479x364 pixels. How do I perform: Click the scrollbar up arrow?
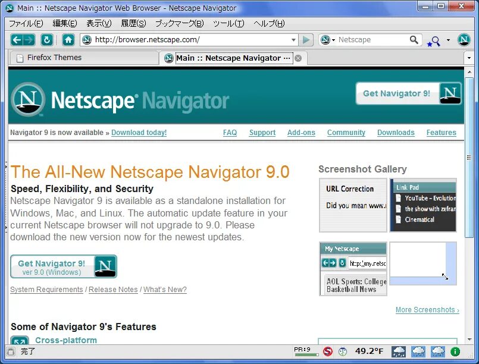(x=469, y=72)
